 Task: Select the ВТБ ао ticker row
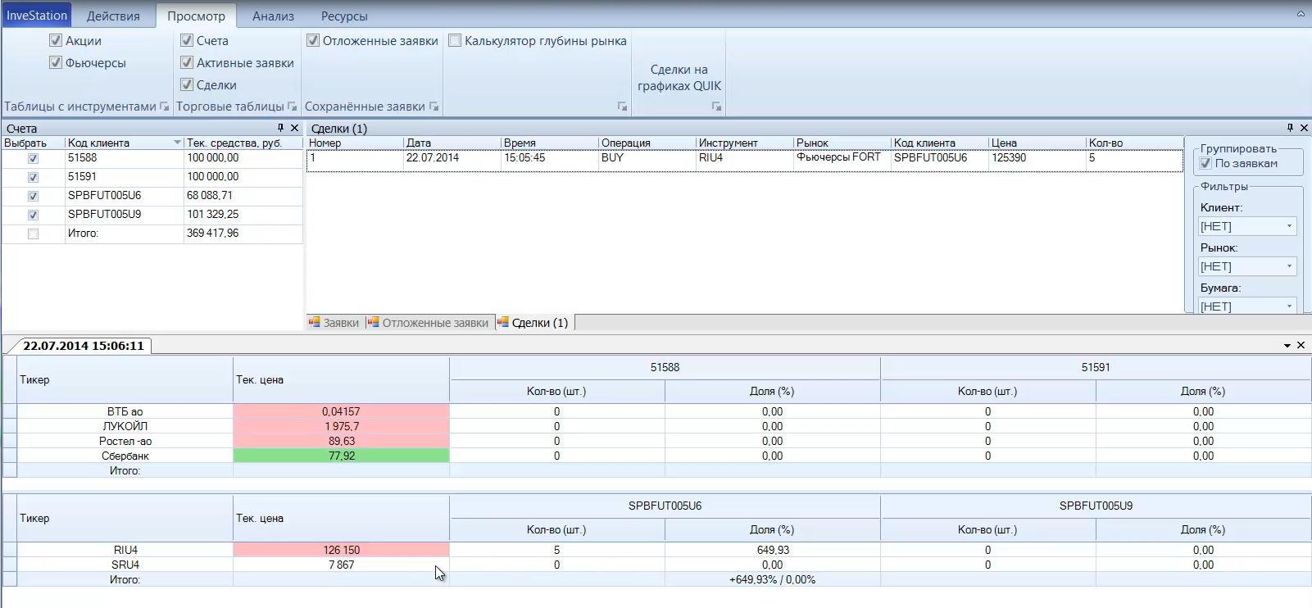point(125,411)
